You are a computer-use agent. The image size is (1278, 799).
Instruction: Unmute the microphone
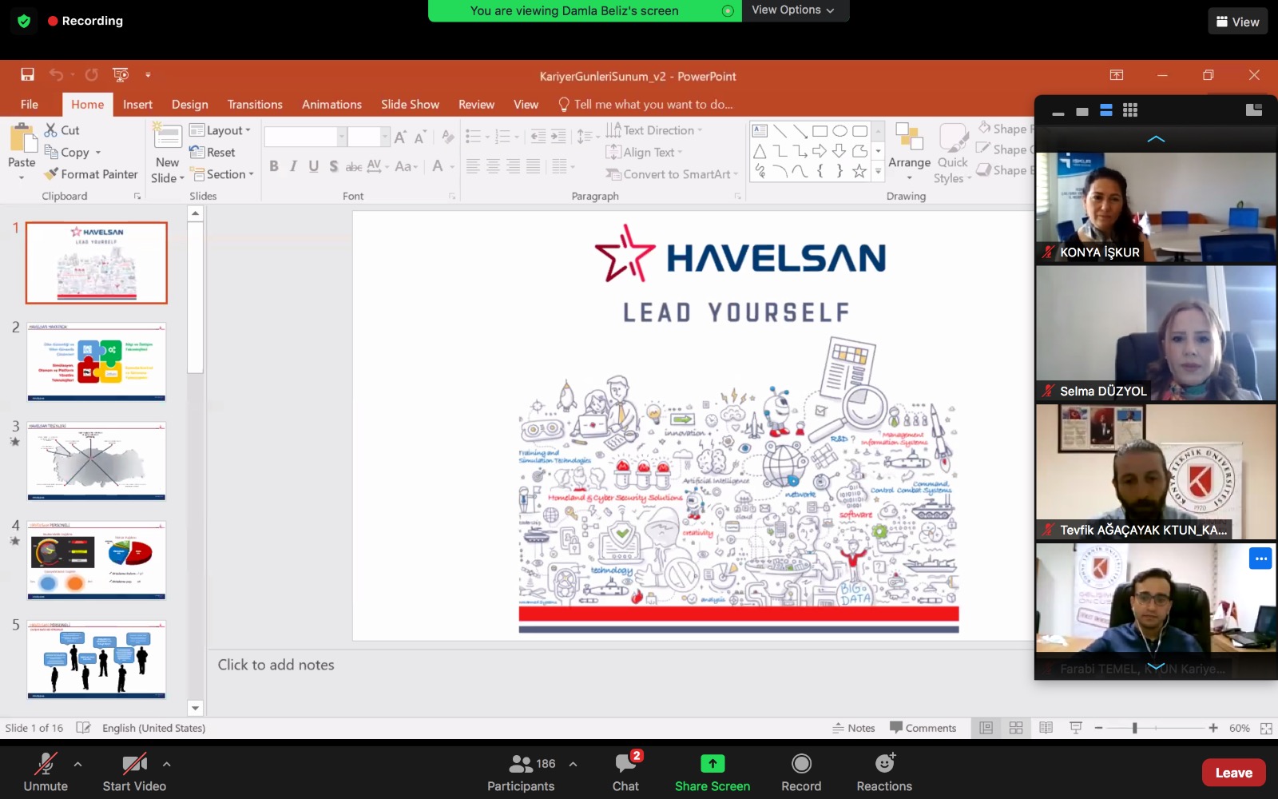pos(46,765)
